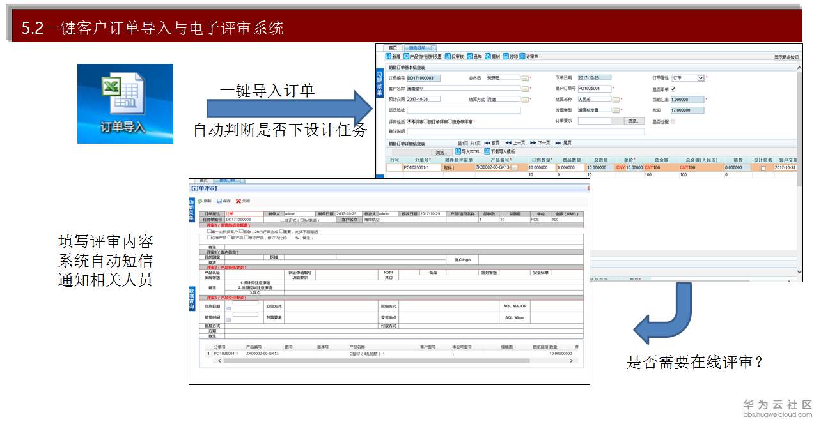Close the 销售订单 tab in sales window

click(433, 48)
